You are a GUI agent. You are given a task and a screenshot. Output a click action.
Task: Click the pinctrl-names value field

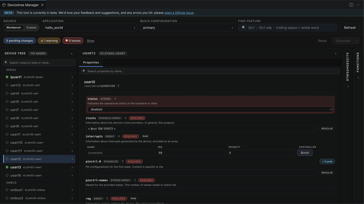click(x=210, y=191)
